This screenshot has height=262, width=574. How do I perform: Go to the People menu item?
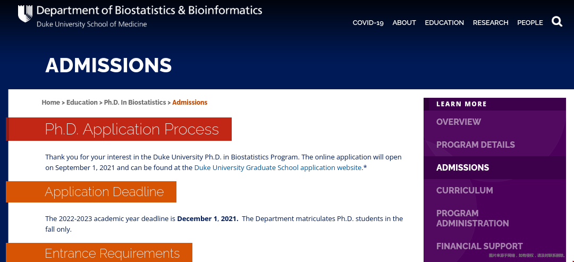(x=530, y=23)
